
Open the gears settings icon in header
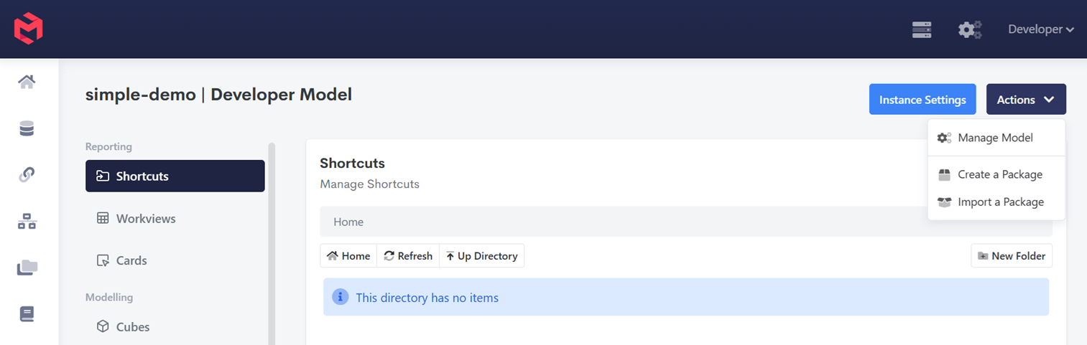970,29
